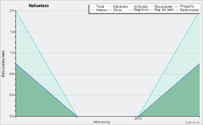Click the Nahuelazo chart title
Screen dimensions: 203x125
pos(39,5)
